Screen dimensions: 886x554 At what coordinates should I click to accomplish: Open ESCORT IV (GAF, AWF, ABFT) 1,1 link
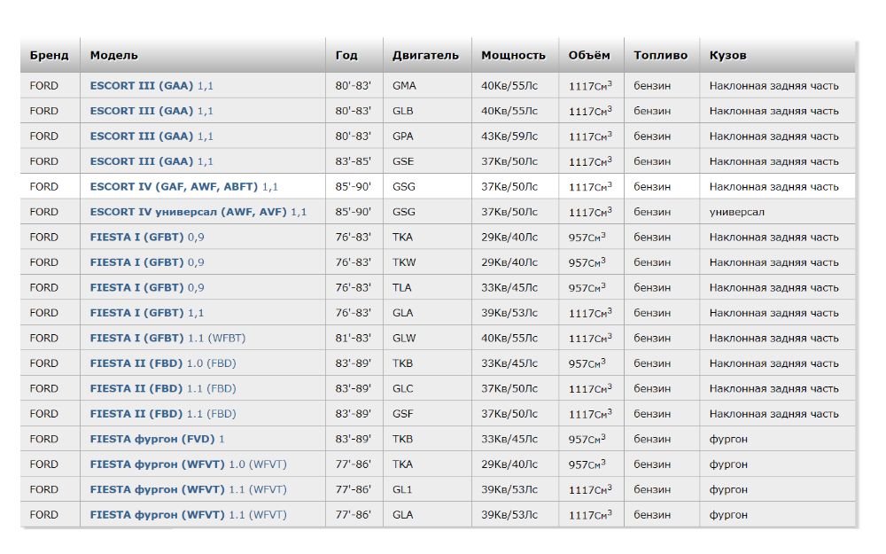click(183, 186)
